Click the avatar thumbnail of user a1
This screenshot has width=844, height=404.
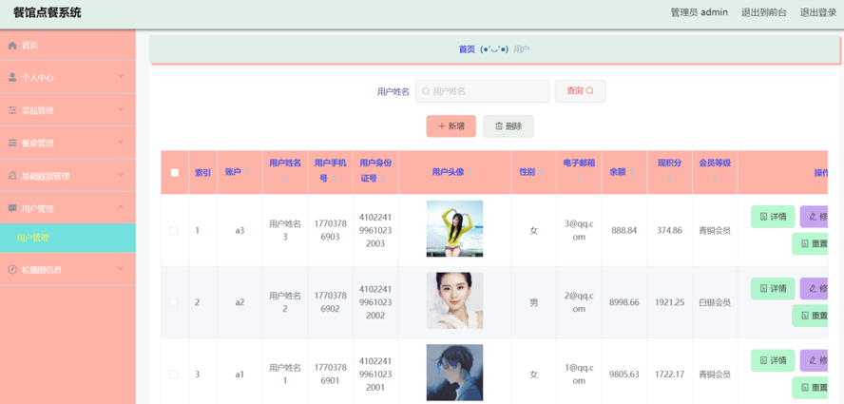tap(454, 372)
